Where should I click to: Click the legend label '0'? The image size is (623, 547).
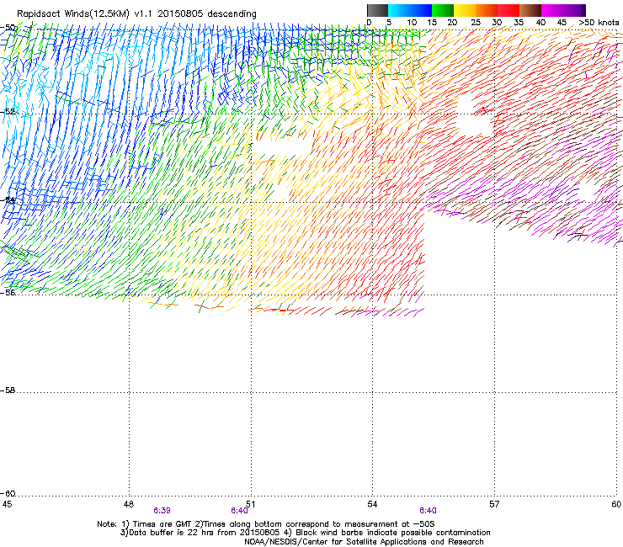click(369, 23)
